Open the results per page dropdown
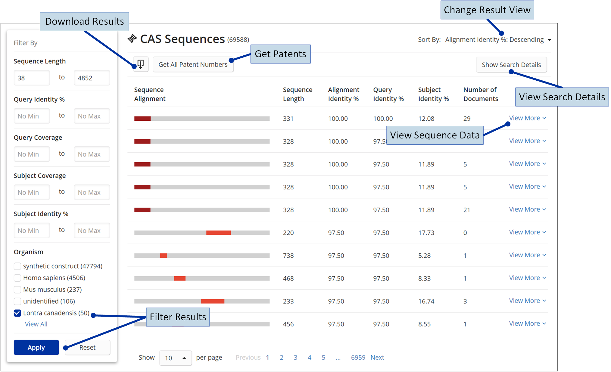611x372 pixels. tap(175, 358)
